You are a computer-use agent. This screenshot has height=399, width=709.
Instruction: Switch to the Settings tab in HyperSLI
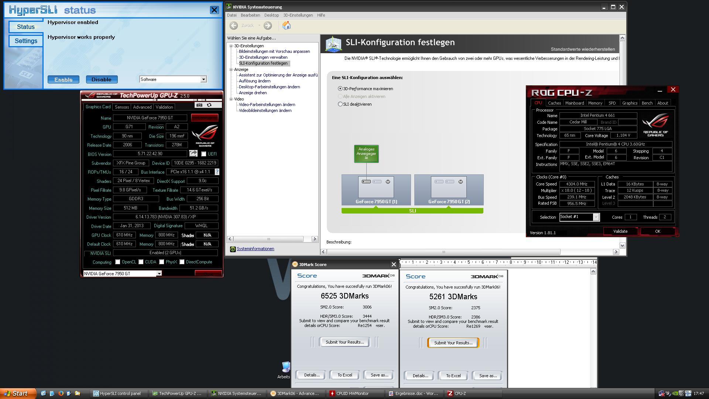[x=26, y=41]
